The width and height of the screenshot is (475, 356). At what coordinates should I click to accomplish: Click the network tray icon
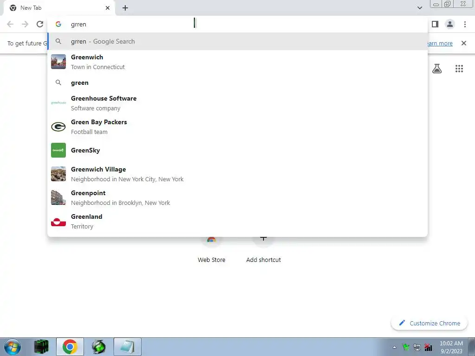[x=417, y=347]
